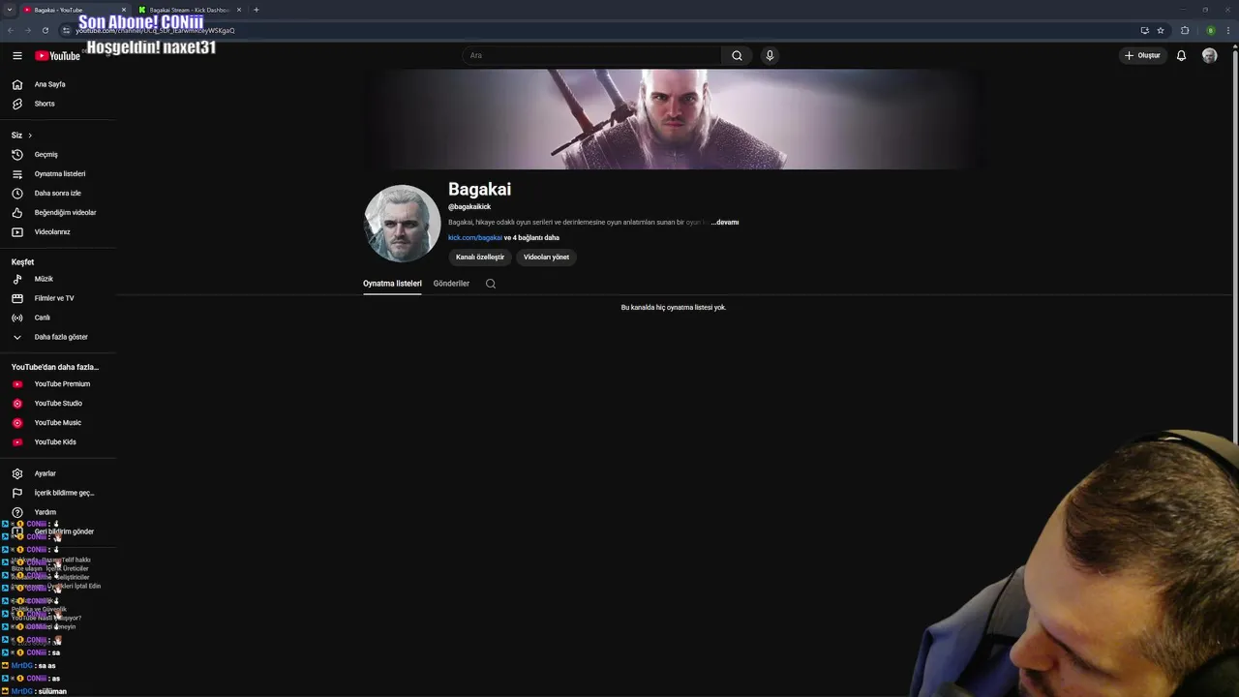
Task: Open Chrome three-dot menu
Action: point(1228,30)
